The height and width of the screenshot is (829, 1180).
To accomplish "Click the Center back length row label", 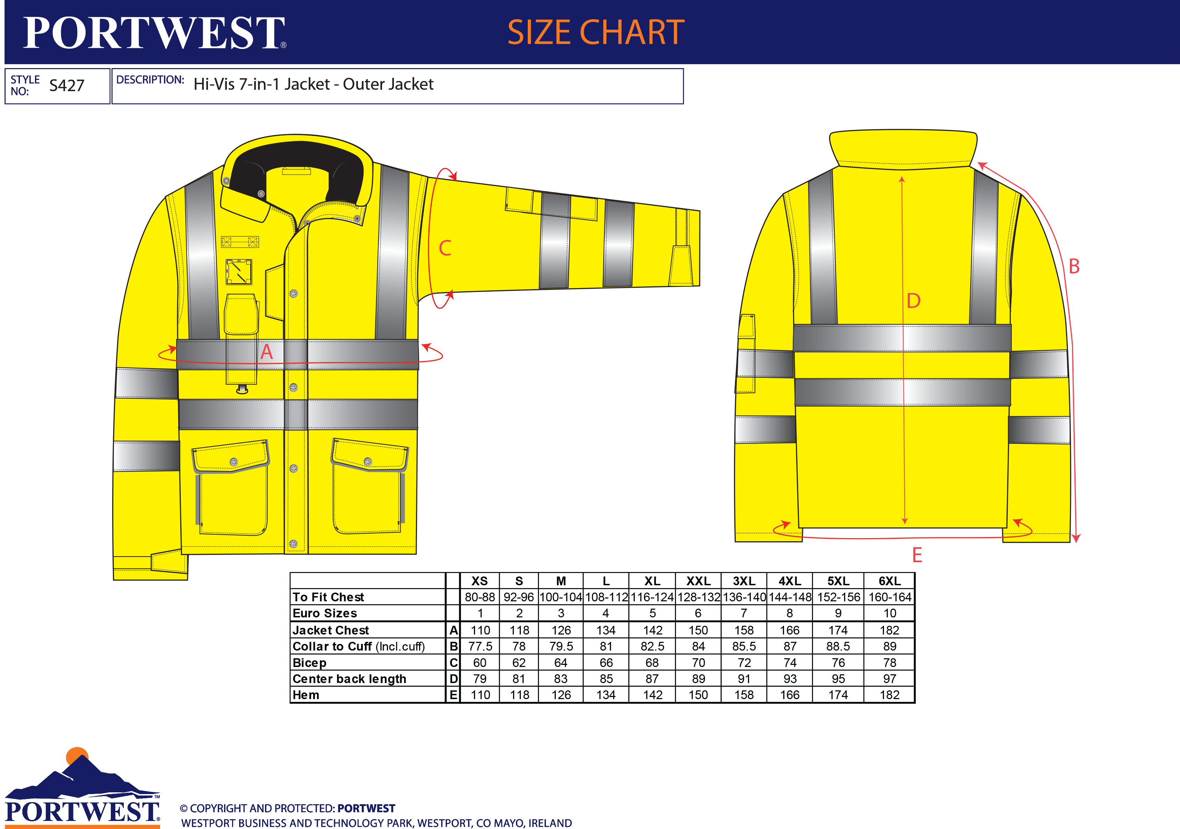I will 349,678.
